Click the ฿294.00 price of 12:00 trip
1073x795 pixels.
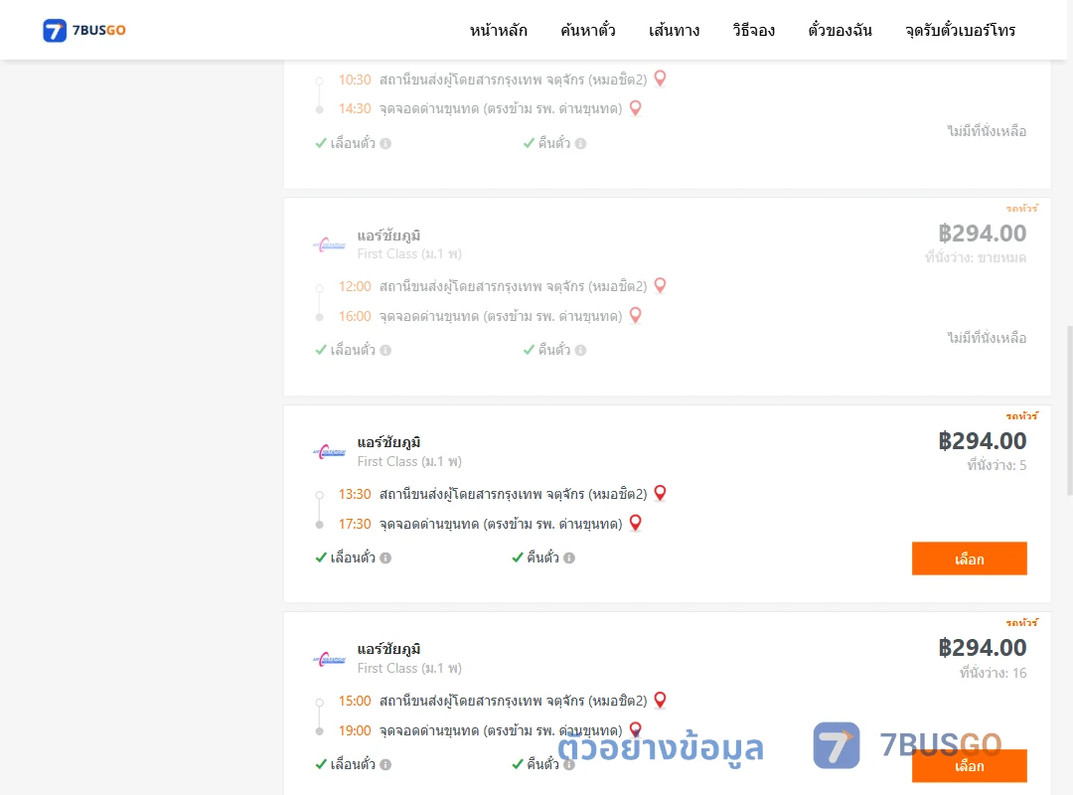tap(982, 234)
